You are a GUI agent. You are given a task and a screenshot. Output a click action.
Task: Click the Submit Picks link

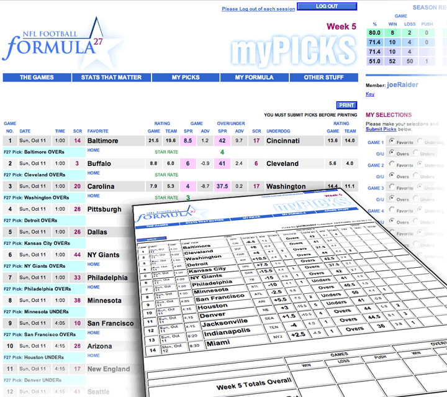pos(381,129)
